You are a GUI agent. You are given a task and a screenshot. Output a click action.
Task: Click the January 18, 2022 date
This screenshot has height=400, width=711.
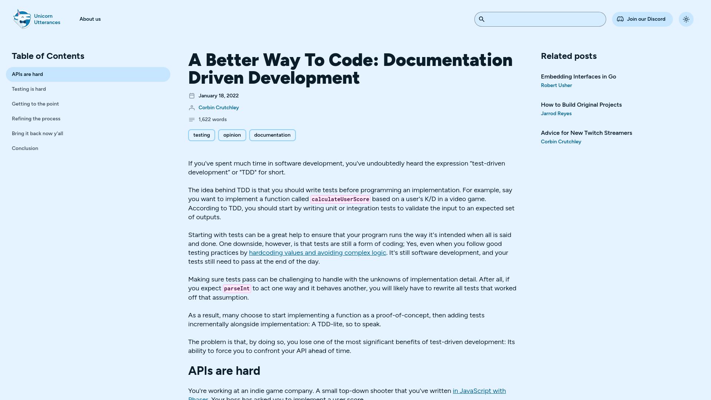(x=218, y=96)
